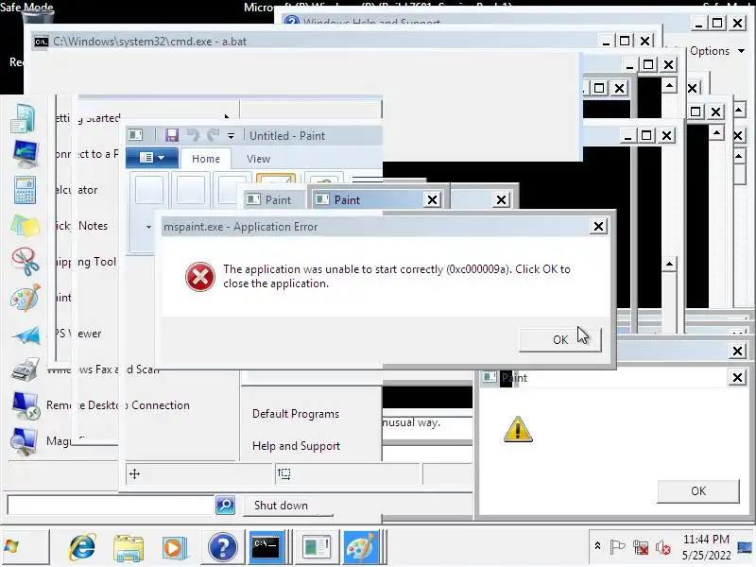Click the Sticky Notes icon in the Start menu
Image resolution: width=756 pixels, height=567 pixels.
tap(25, 226)
